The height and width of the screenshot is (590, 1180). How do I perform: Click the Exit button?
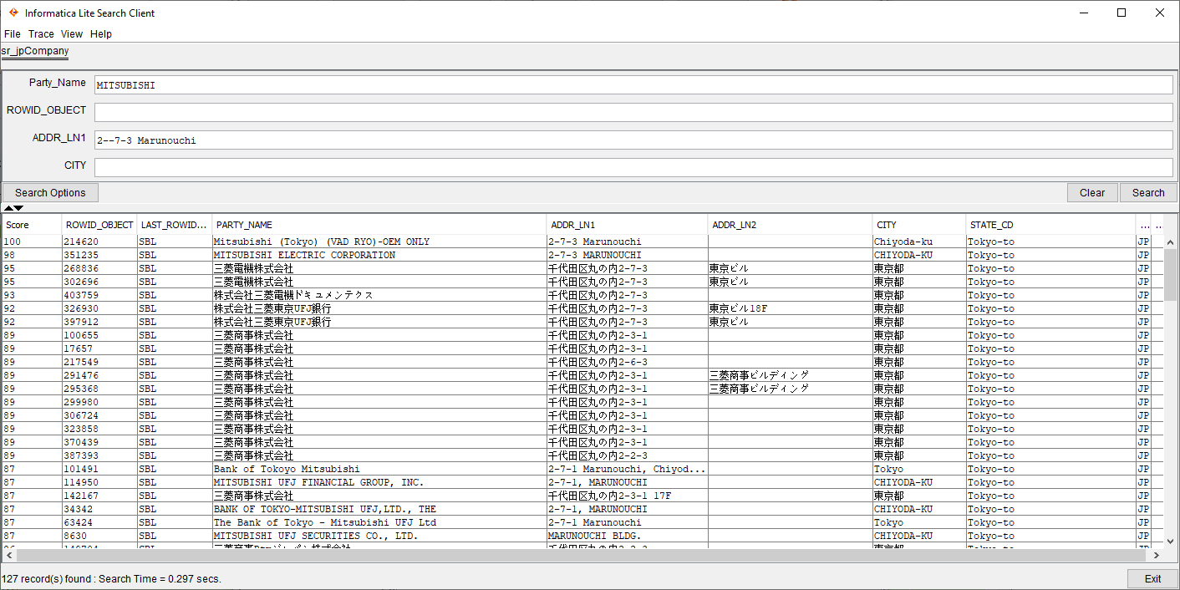(x=1152, y=578)
